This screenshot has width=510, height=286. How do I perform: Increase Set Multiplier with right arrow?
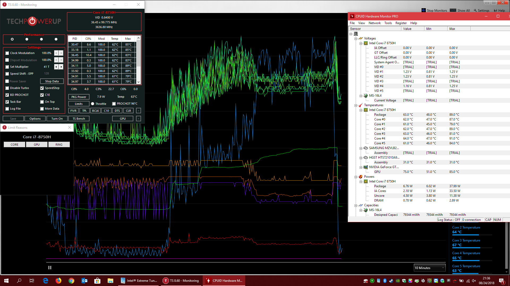point(61,67)
